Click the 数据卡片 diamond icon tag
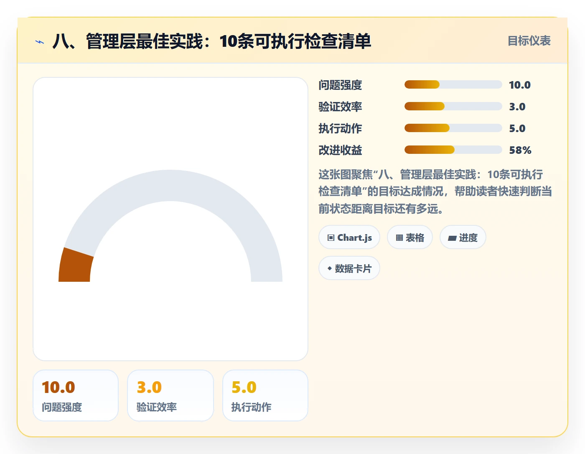The width and height of the screenshot is (585, 454). pos(349,268)
